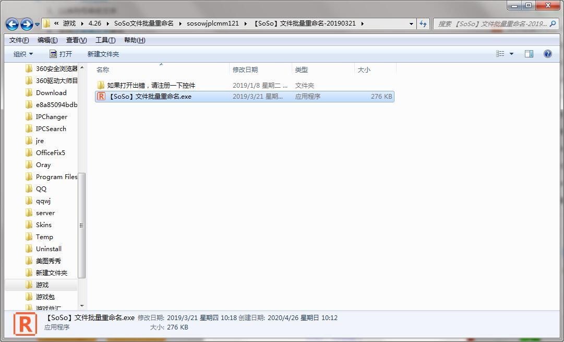Select Skins folder in tree
This screenshot has width=564, height=342.
[x=39, y=225]
